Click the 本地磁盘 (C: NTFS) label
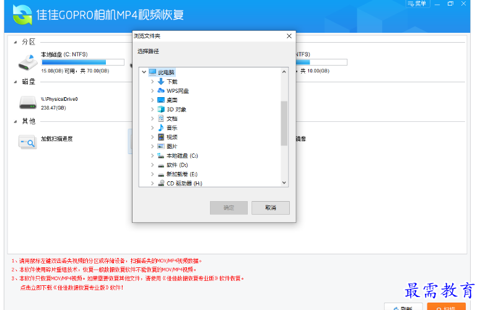Screen dimensions: 480x310 coord(64,54)
